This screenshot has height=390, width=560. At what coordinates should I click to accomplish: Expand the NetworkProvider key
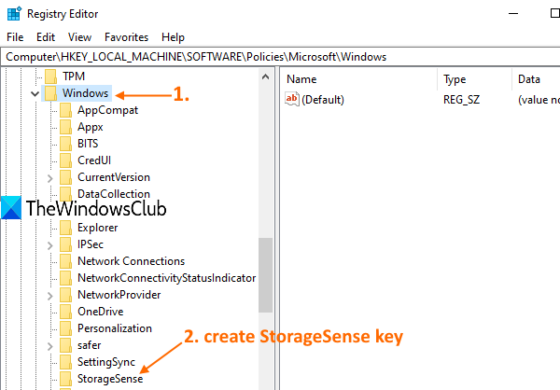pyautogui.click(x=49, y=295)
